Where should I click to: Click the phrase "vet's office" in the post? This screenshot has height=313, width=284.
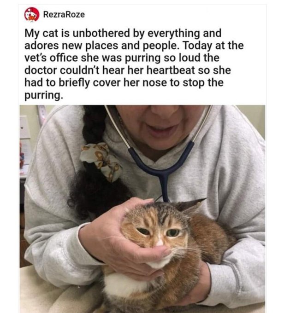51,58
